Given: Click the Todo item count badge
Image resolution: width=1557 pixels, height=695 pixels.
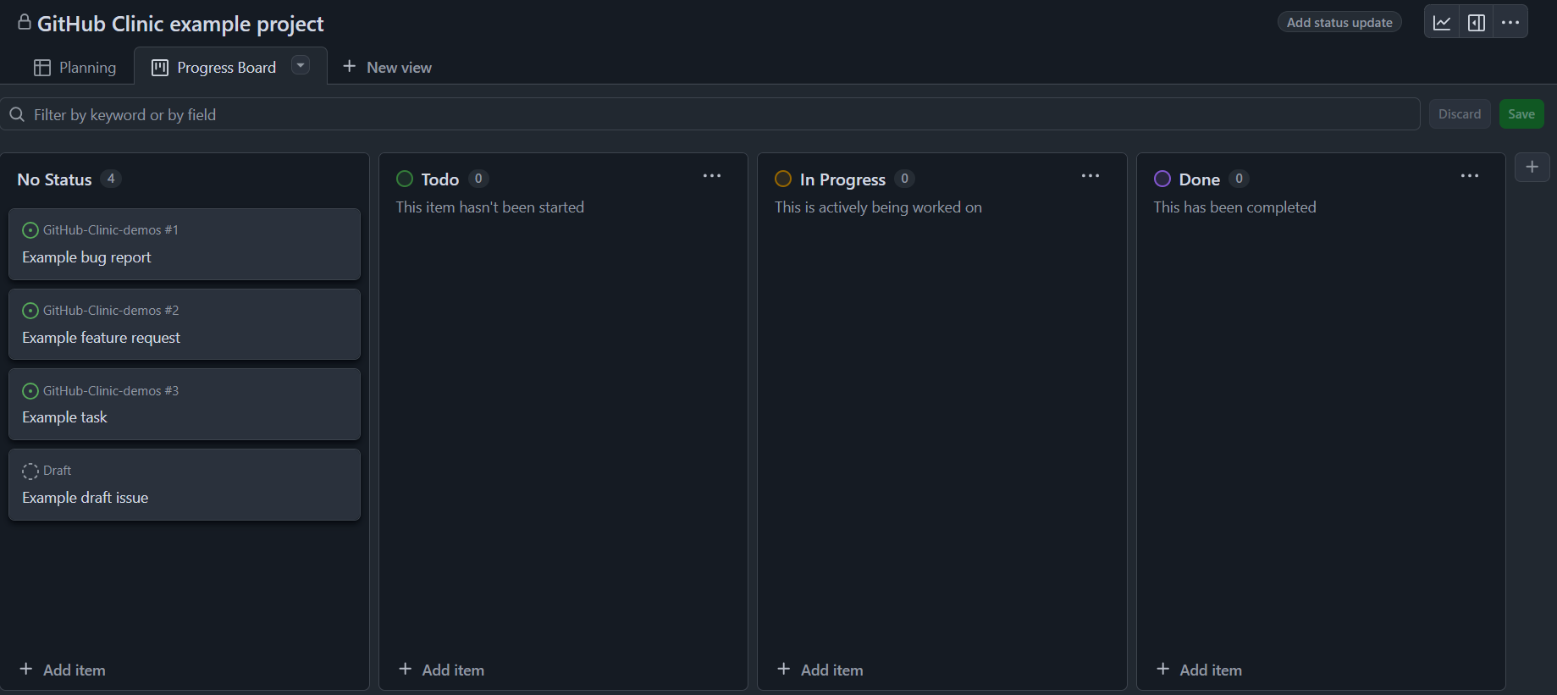Looking at the screenshot, I should [478, 179].
